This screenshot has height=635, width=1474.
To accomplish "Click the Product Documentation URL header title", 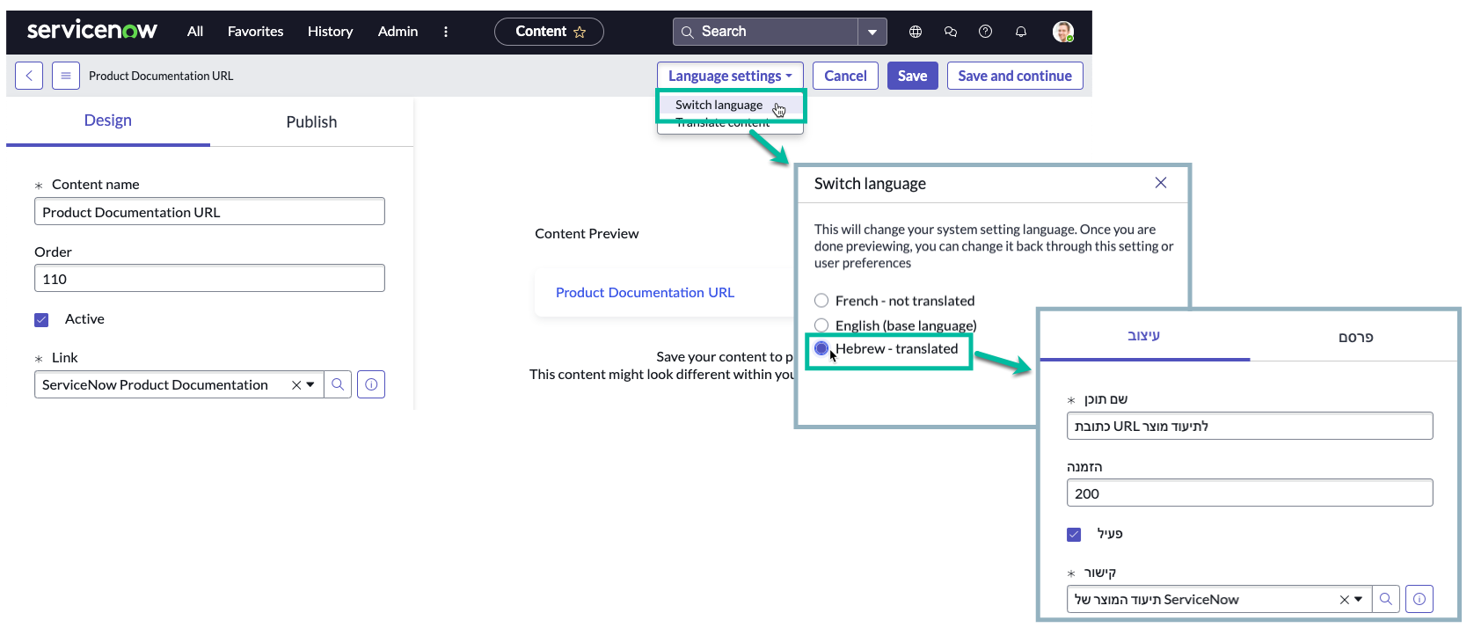I will pos(161,76).
